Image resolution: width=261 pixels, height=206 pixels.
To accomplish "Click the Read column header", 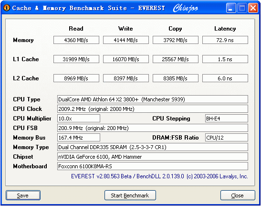I will 76,29.
